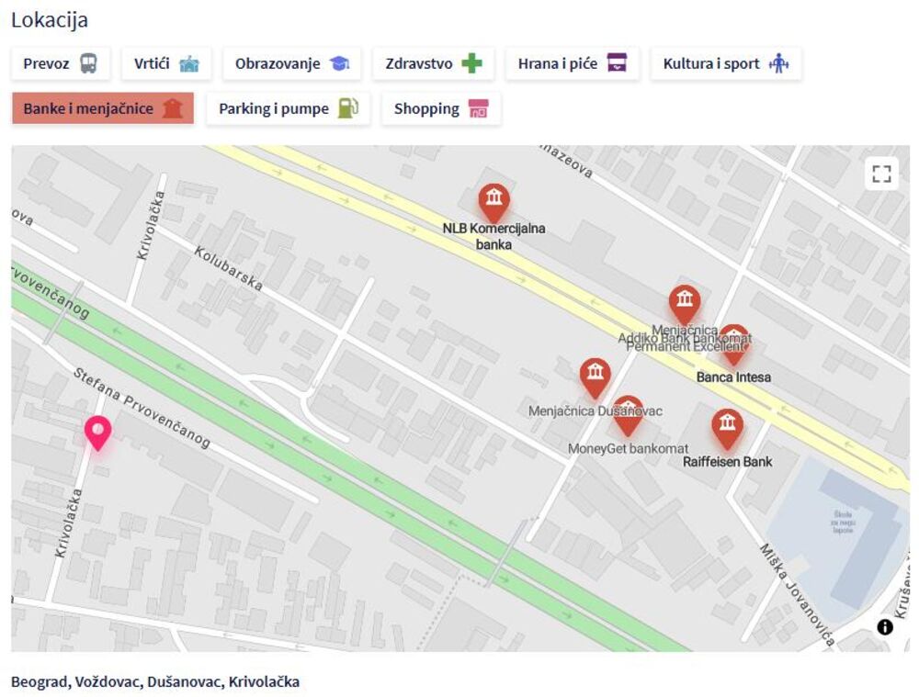Click the pink property location pin
Screen dimensions: 919x697
tap(97, 432)
